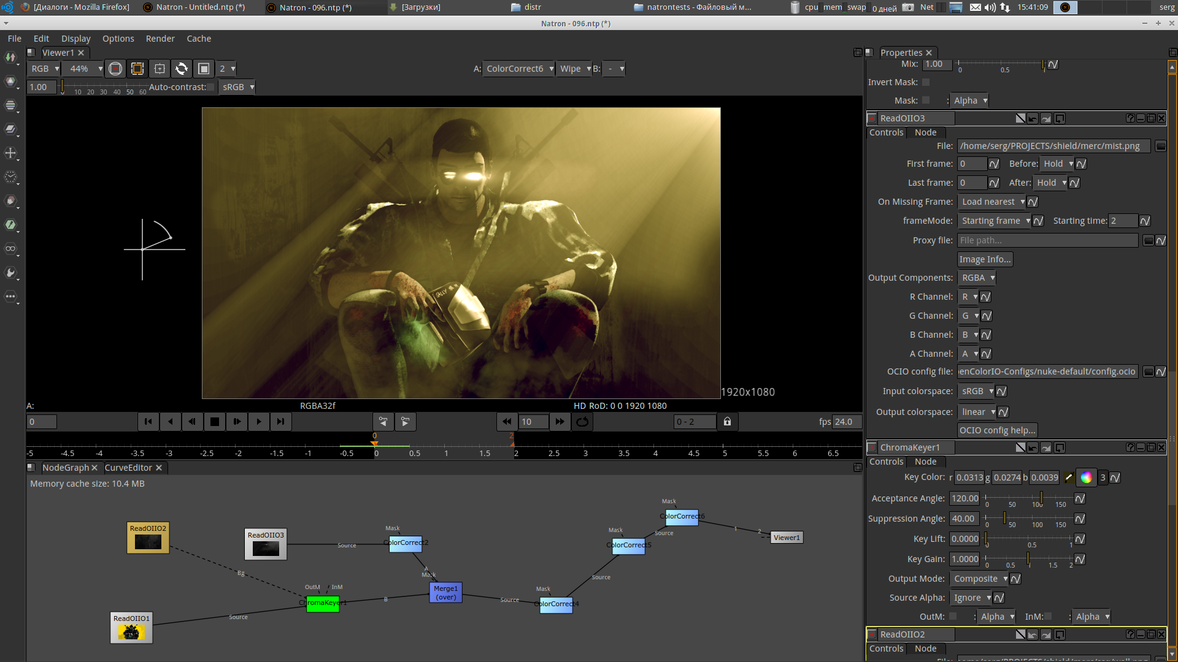The width and height of the screenshot is (1178, 662).
Task: Click the viewer gain slider
Action: 102,87
